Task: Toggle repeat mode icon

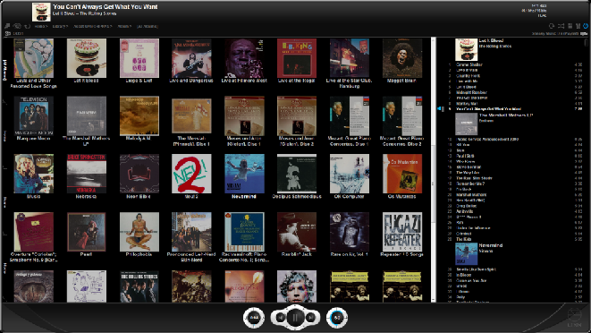Action: [x=552, y=26]
